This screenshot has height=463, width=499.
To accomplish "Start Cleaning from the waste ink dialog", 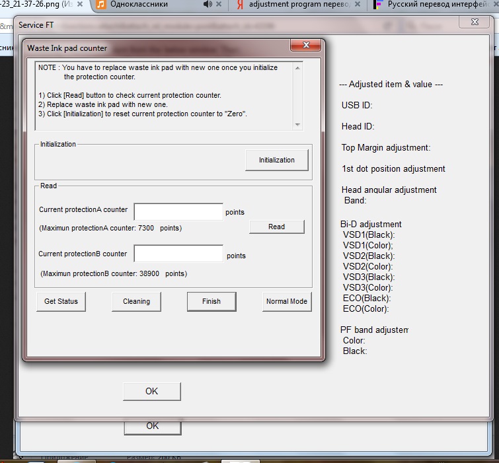I will 136,301.
